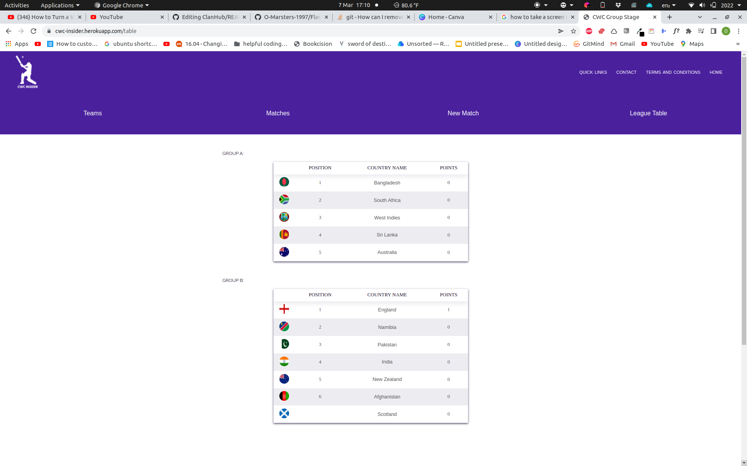Click the CWC Insider batsman logo
747x466 pixels.
coord(27,72)
